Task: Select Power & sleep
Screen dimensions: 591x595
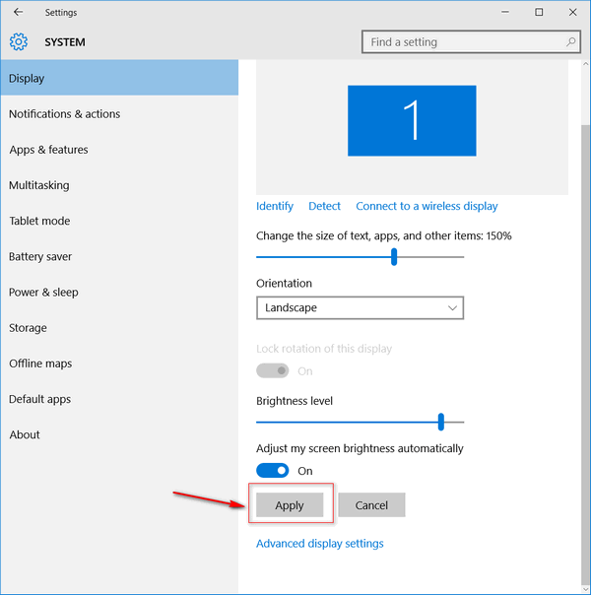Action: click(119, 293)
